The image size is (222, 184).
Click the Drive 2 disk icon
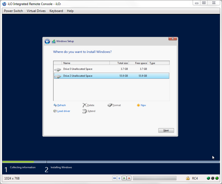[x=58, y=76]
